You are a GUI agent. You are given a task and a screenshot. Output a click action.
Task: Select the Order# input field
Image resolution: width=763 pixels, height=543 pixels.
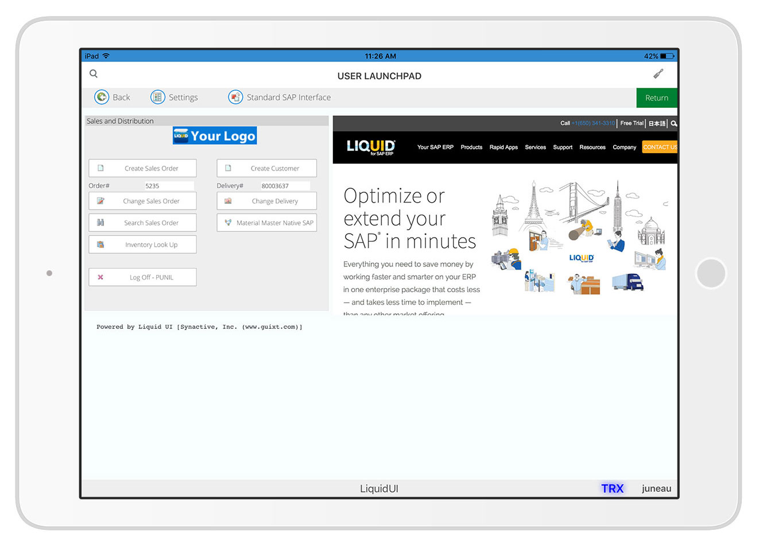pyautogui.click(x=168, y=186)
